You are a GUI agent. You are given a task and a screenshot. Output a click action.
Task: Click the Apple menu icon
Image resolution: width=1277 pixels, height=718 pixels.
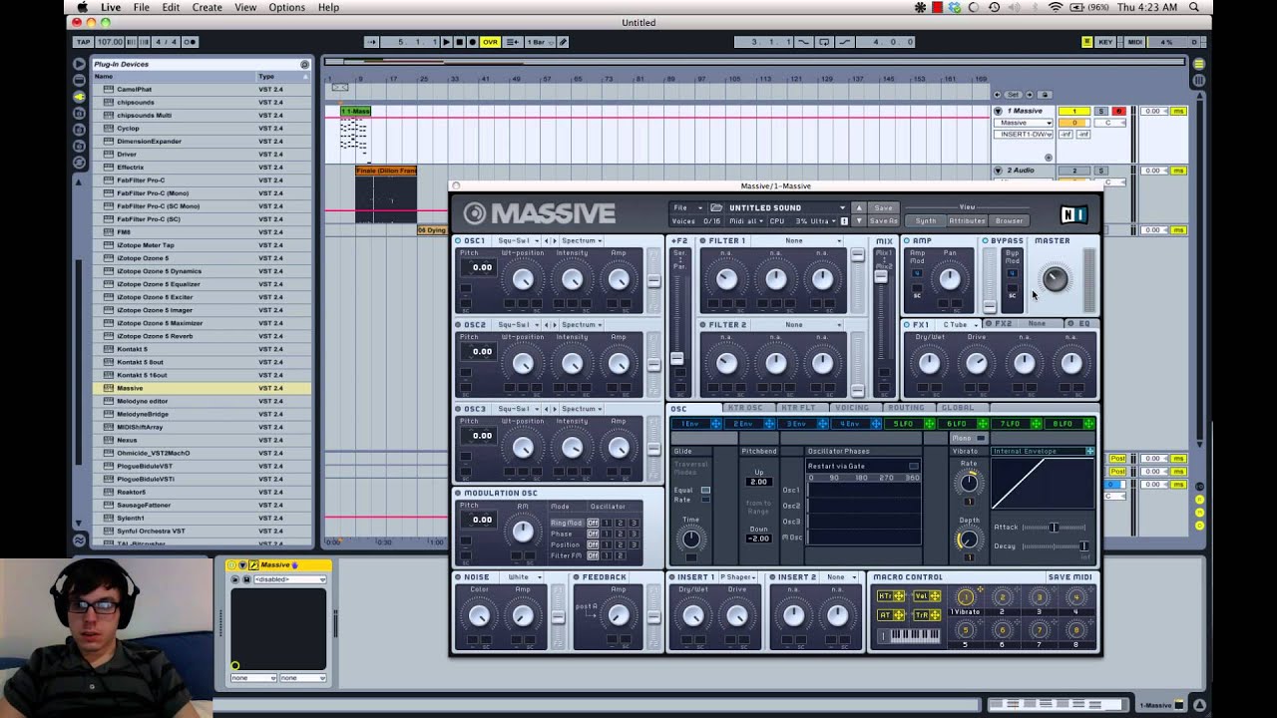tap(82, 7)
